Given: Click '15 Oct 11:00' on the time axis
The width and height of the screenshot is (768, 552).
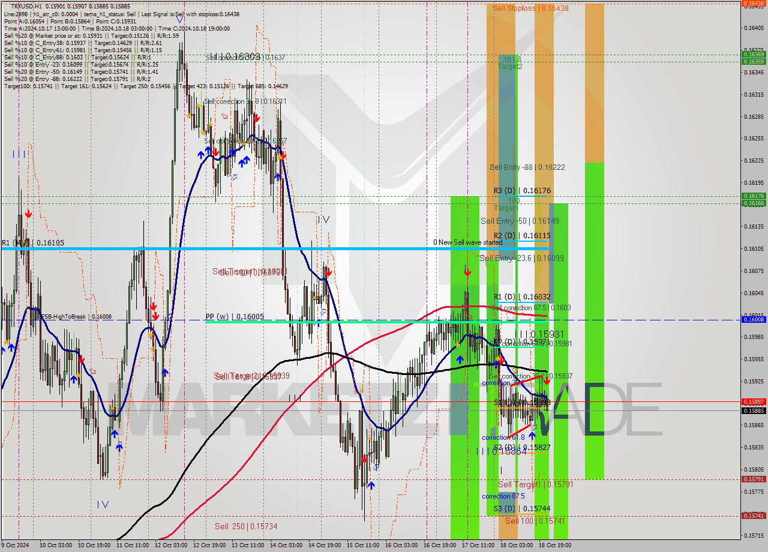Looking at the screenshot, I should pos(364,545).
